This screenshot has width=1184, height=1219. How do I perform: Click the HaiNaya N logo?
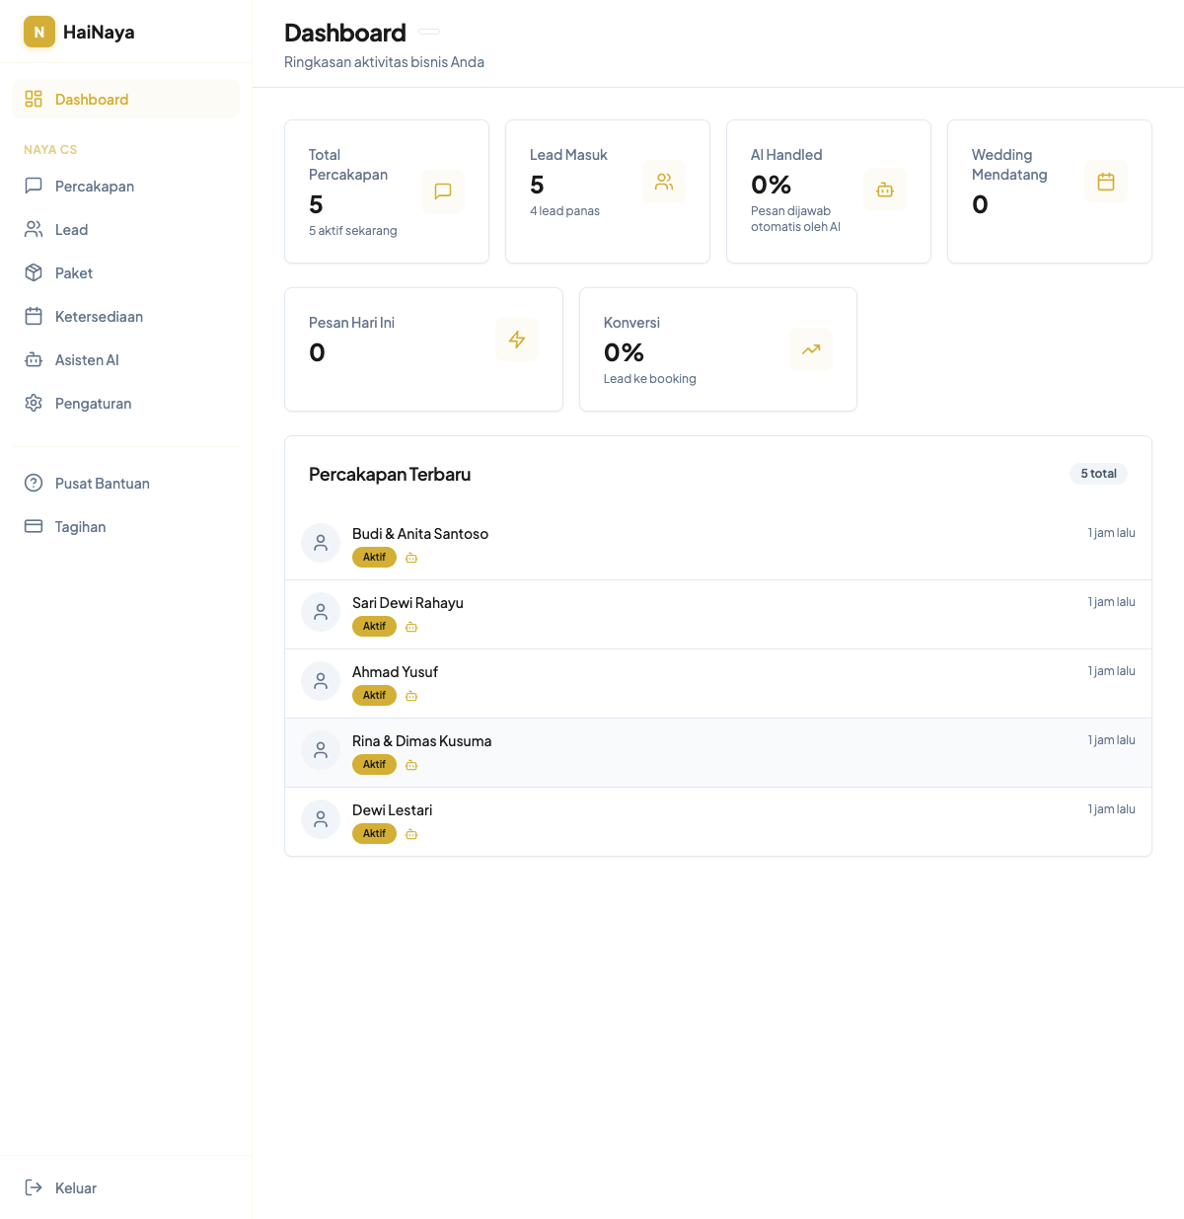(38, 32)
